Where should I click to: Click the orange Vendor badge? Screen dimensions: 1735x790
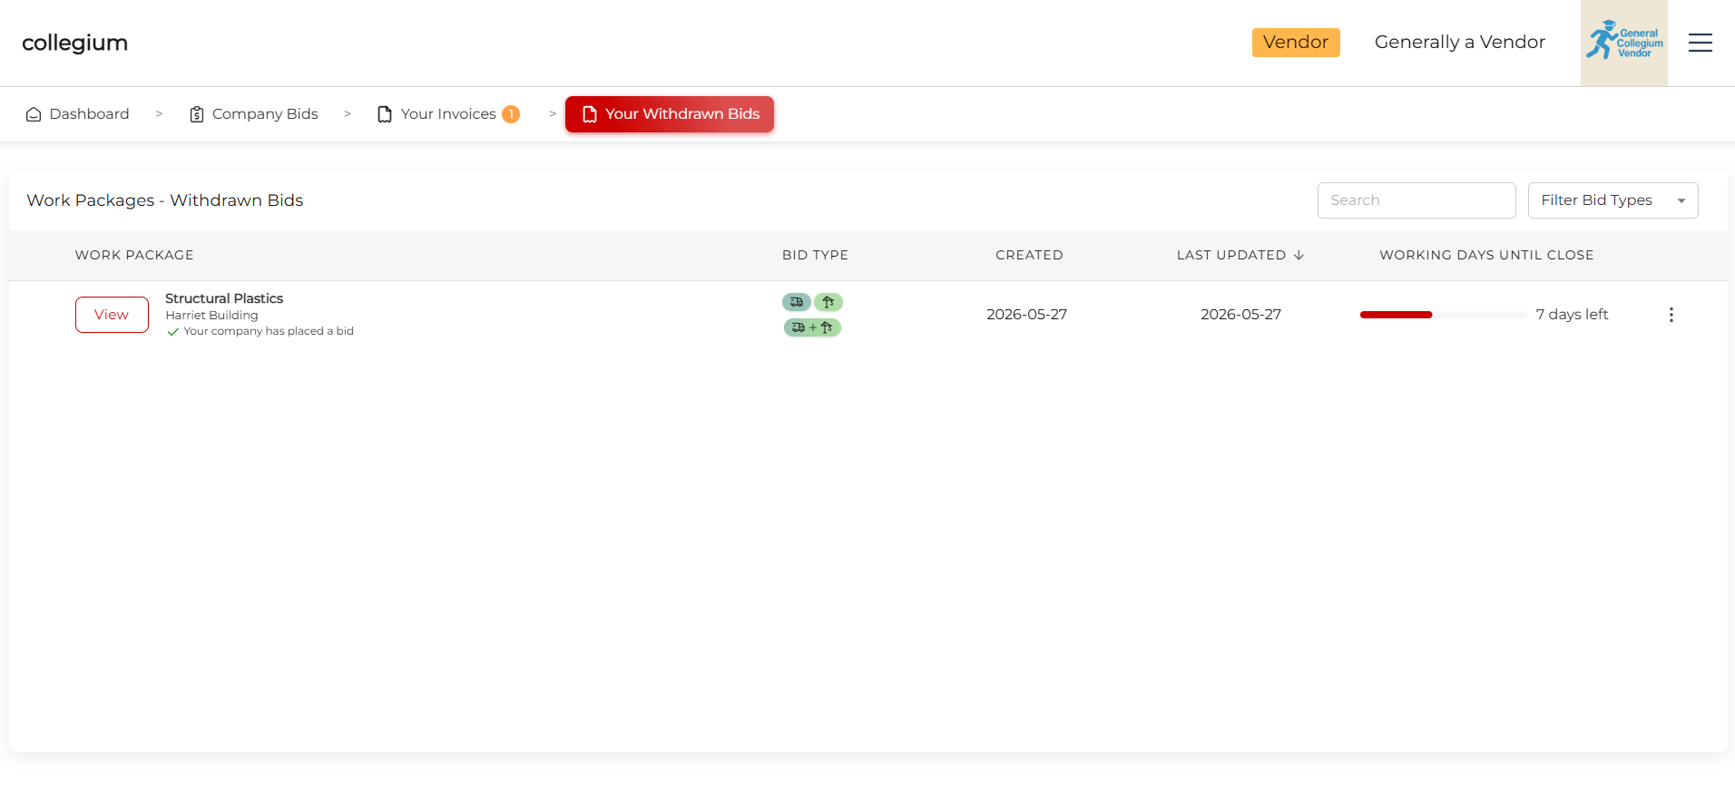tap(1296, 43)
